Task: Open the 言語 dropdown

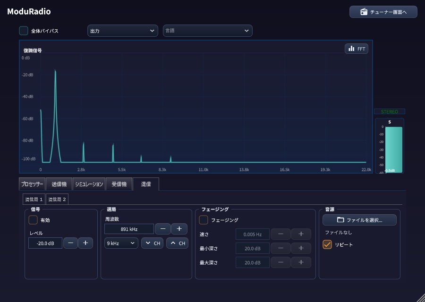Action: (208, 31)
